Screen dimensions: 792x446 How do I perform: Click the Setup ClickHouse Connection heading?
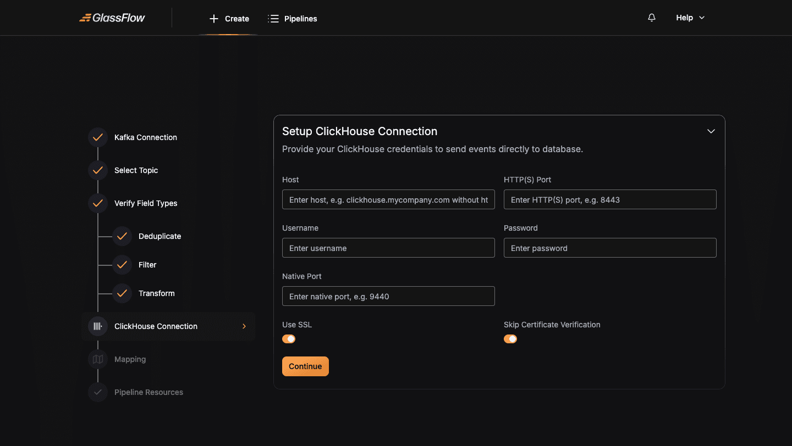360,131
